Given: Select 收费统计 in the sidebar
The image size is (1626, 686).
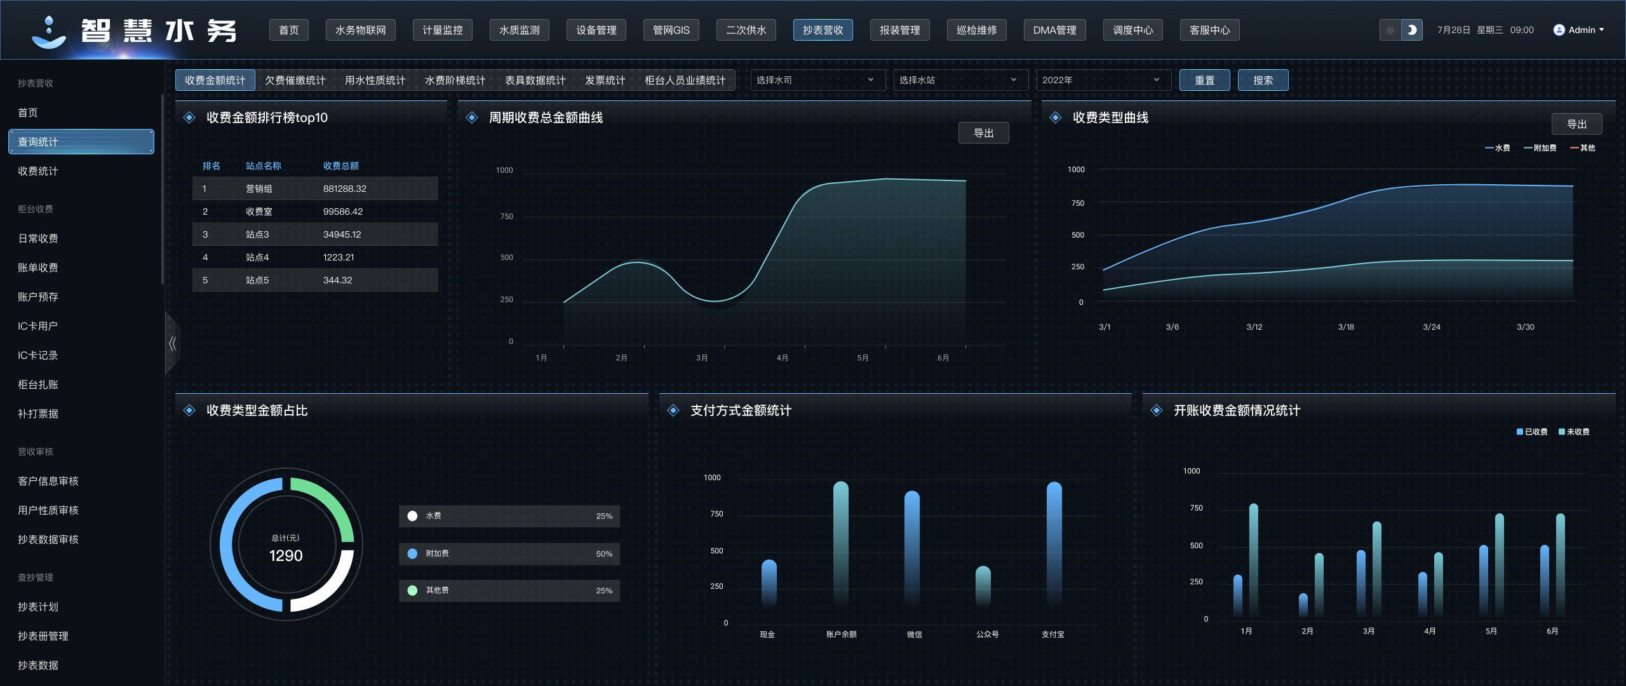Looking at the screenshot, I should coord(38,171).
